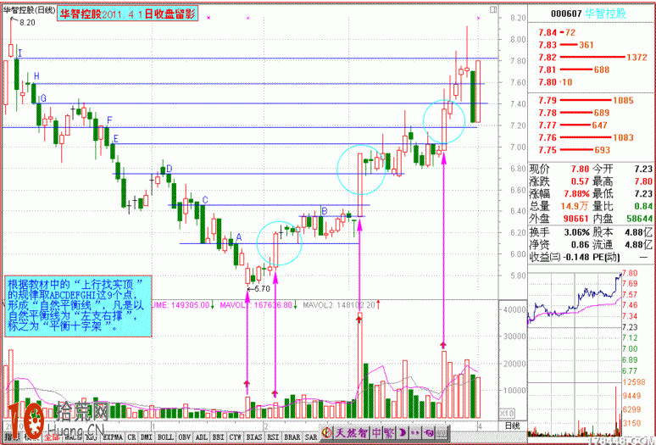Screen dimensions: 656x445
Task: Click the small box icon at chart top-right
Action: coord(493,9)
